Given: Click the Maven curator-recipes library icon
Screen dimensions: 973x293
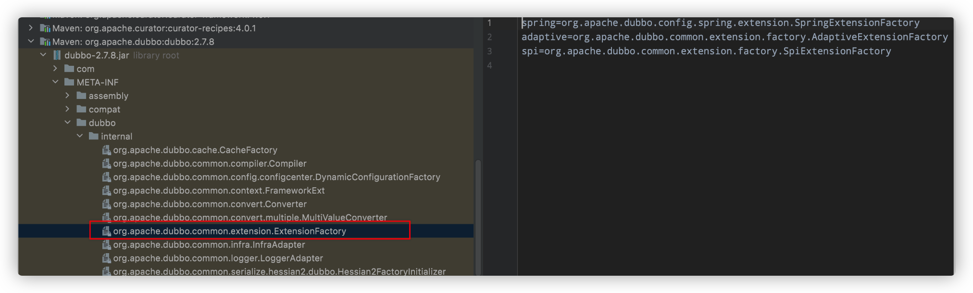Looking at the screenshot, I should click(x=45, y=28).
